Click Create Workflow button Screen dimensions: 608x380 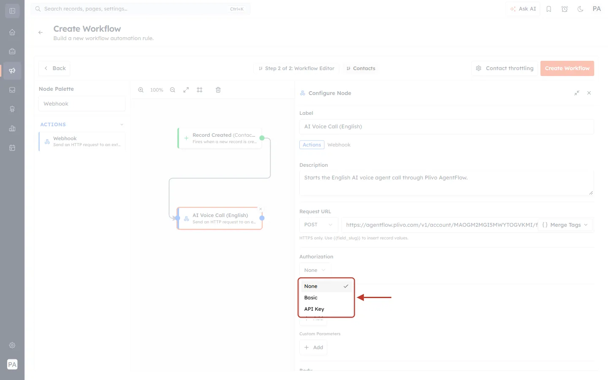click(567, 68)
